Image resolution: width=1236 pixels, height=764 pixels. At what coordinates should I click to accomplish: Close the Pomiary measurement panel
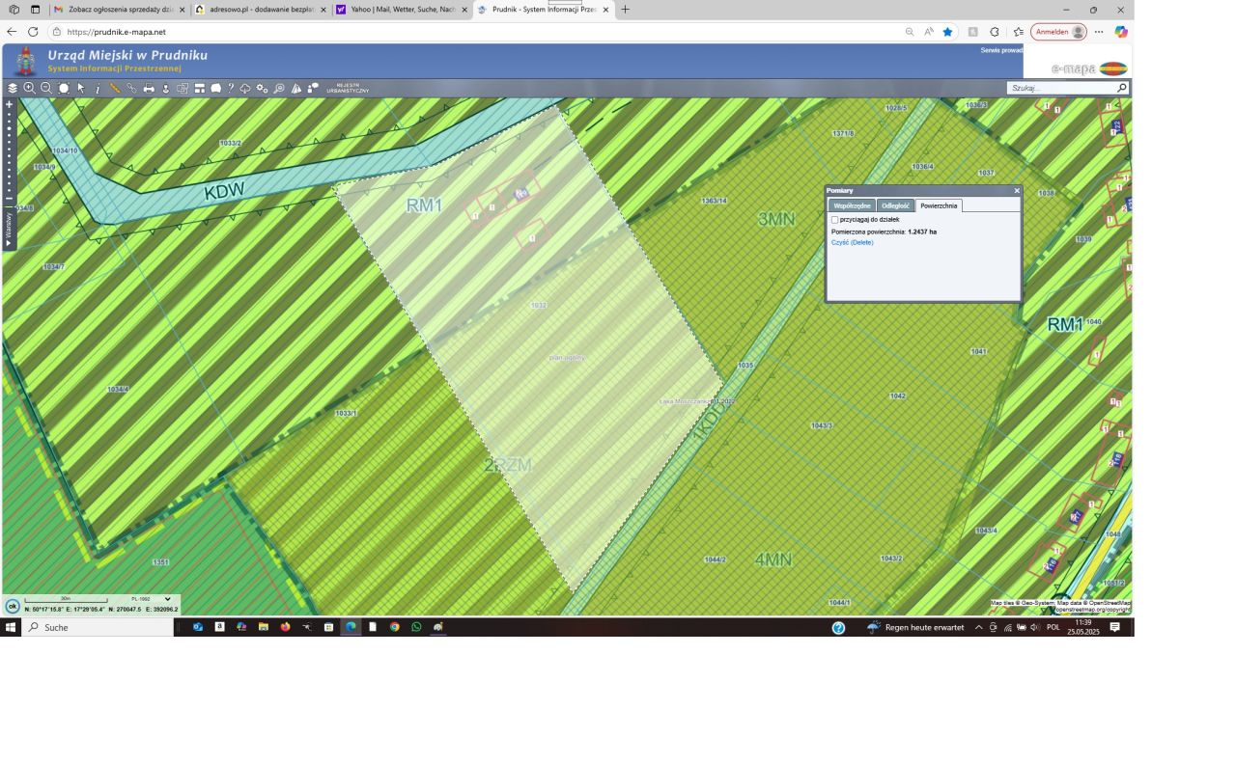click(x=1017, y=191)
